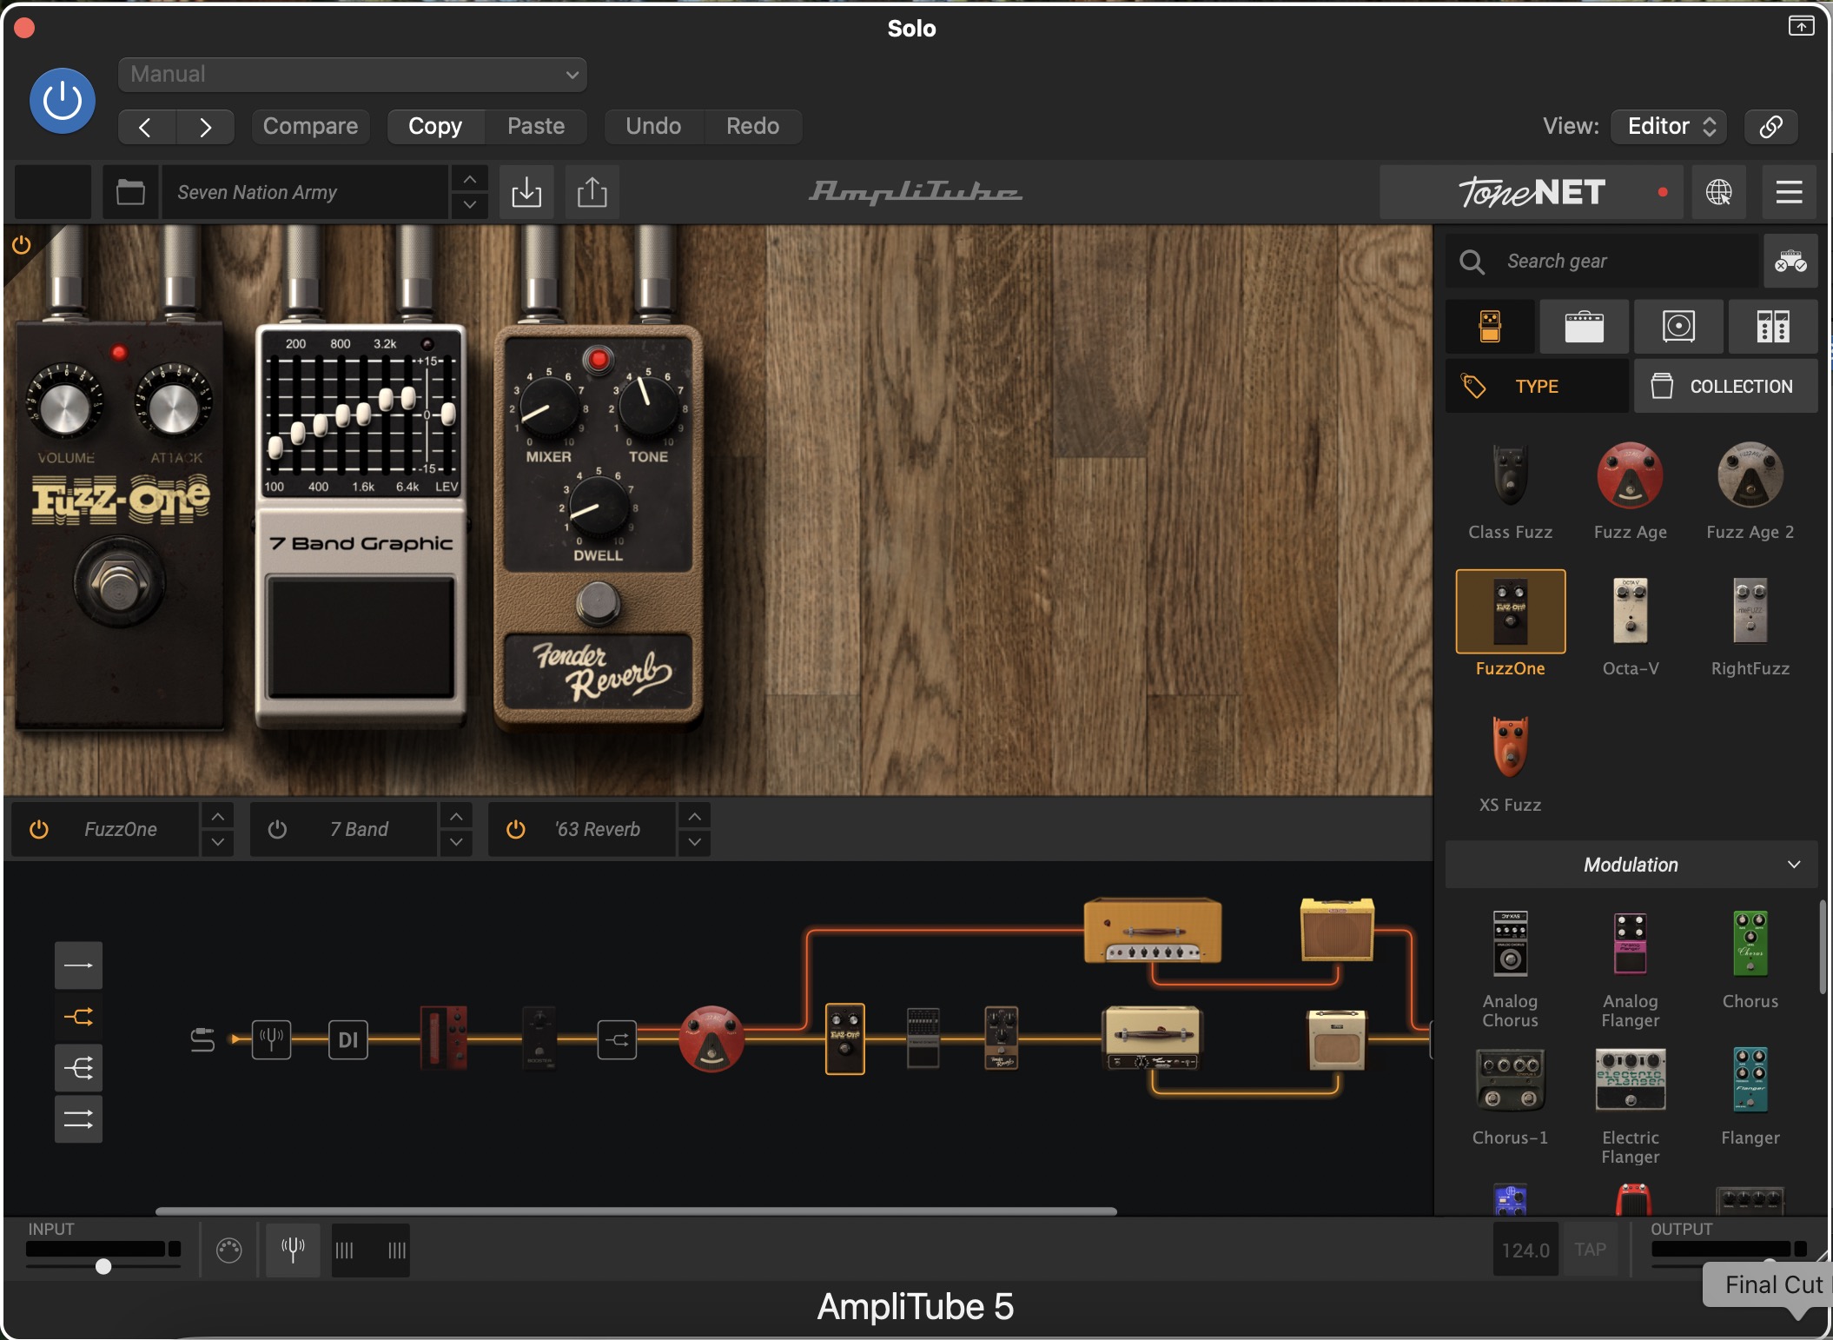Image resolution: width=1833 pixels, height=1340 pixels.
Task: Select the Octa-V pedal
Action: (1630, 626)
